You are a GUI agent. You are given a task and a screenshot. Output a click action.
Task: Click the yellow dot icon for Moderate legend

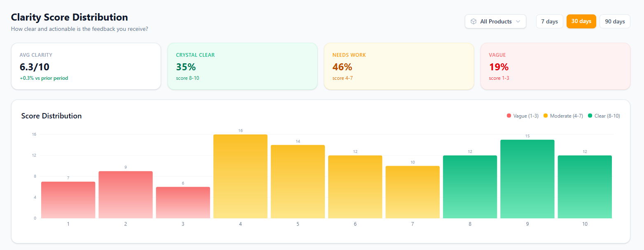point(546,116)
